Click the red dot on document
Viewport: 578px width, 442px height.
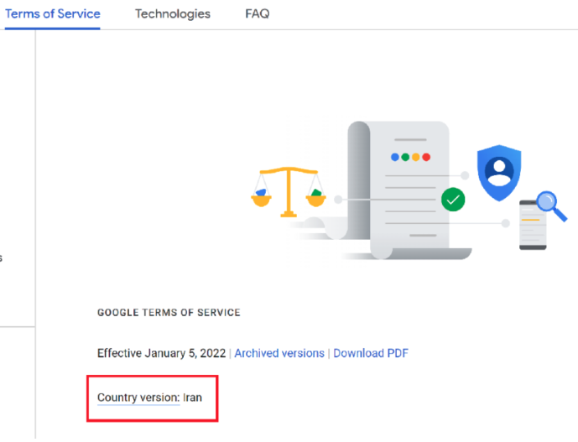[x=426, y=157]
